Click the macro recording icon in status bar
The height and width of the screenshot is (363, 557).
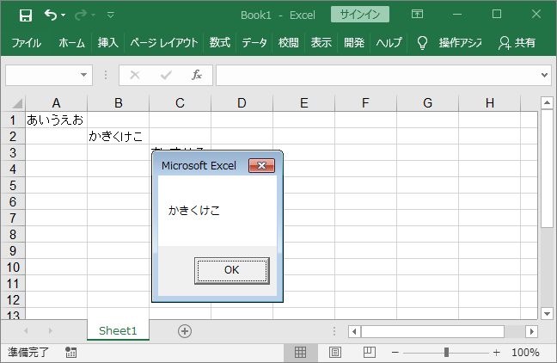70,353
